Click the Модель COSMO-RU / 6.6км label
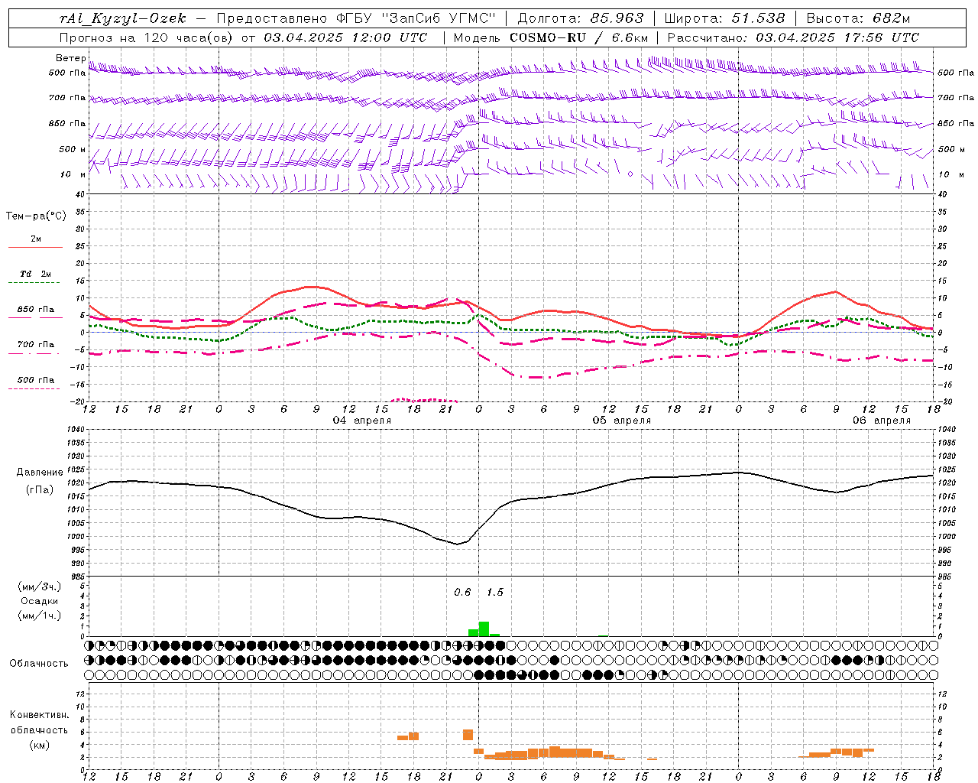The image size is (978, 783). 550,37
